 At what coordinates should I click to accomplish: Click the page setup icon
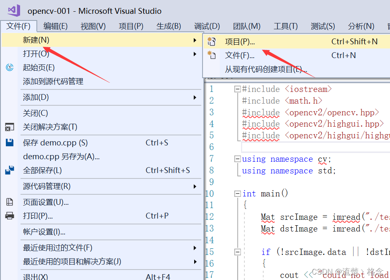[10, 202]
